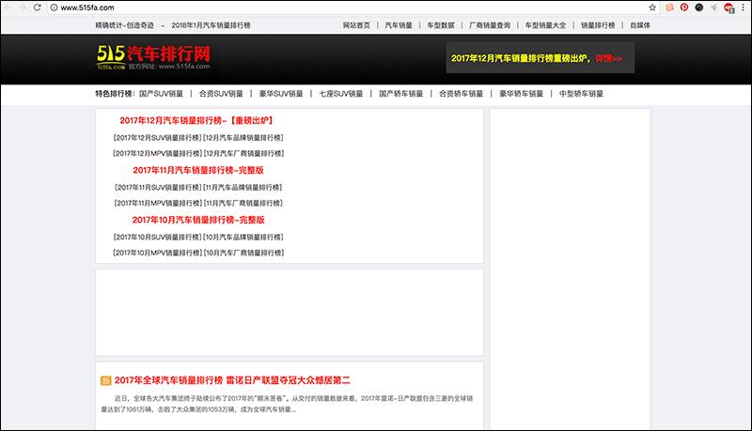Click the orange icon beside the 2017年全球汽车销量 headline
This screenshot has height=431, width=752.
(105, 380)
